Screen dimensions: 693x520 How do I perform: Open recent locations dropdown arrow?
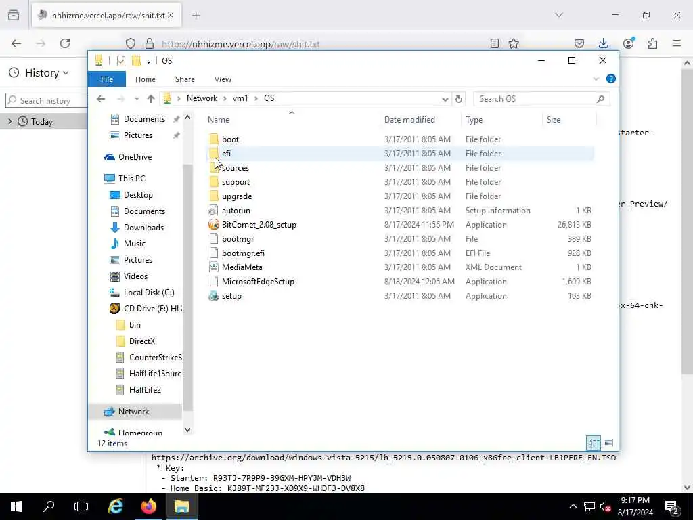[x=137, y=99]
